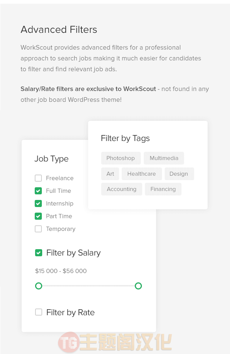Click the Design tag

(x=179, y=173)
